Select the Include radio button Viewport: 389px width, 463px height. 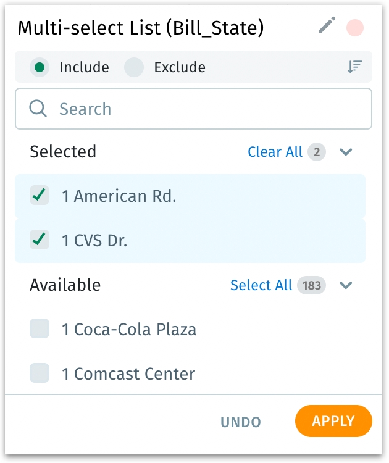click(40, 67)
